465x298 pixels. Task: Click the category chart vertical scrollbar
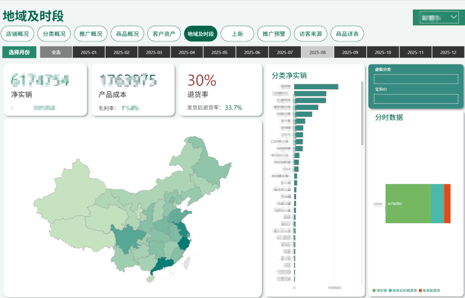(362, 114)
